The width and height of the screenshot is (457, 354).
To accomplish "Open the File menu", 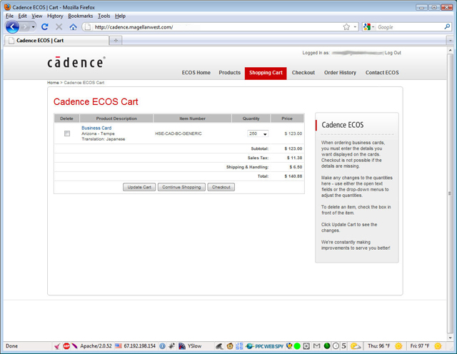I will (x=9, y=16).
